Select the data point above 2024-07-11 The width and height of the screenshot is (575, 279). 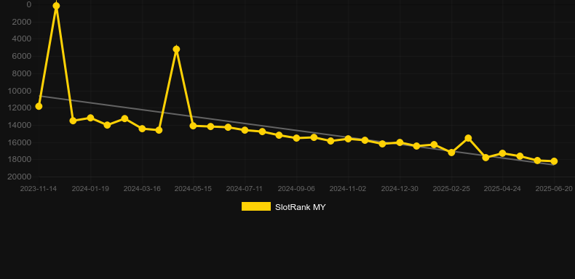pyautogui.click(x=245, y=130)
